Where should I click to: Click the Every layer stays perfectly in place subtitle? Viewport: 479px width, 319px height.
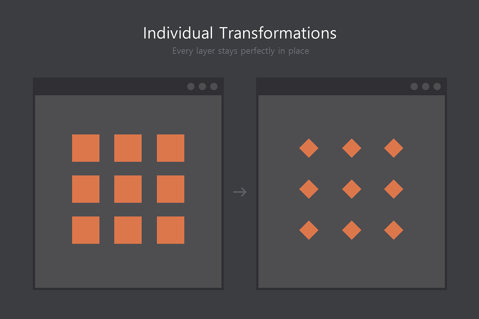[240, 51]
